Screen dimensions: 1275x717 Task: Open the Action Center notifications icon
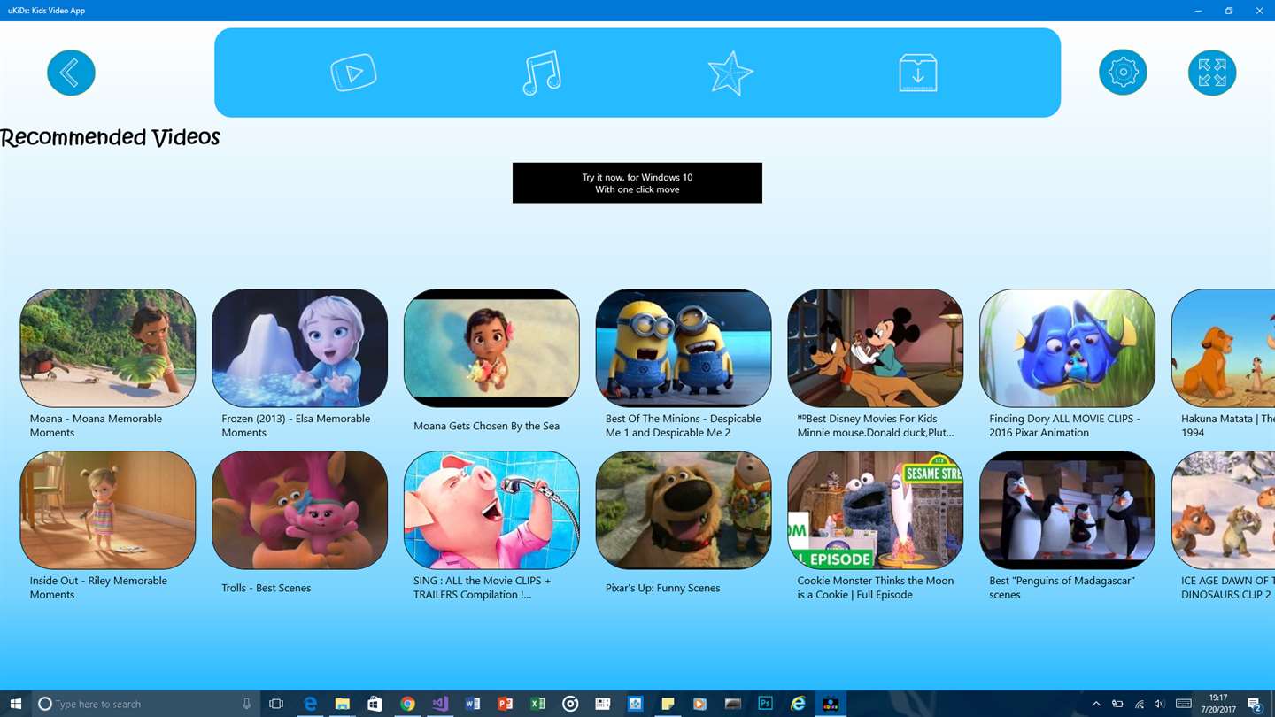[1255, 704]
